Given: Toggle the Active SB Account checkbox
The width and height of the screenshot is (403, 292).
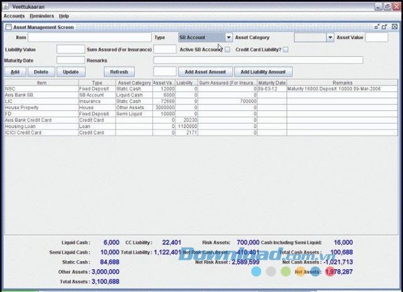Looking at the screenshot, I should click(x=228, y=49).
